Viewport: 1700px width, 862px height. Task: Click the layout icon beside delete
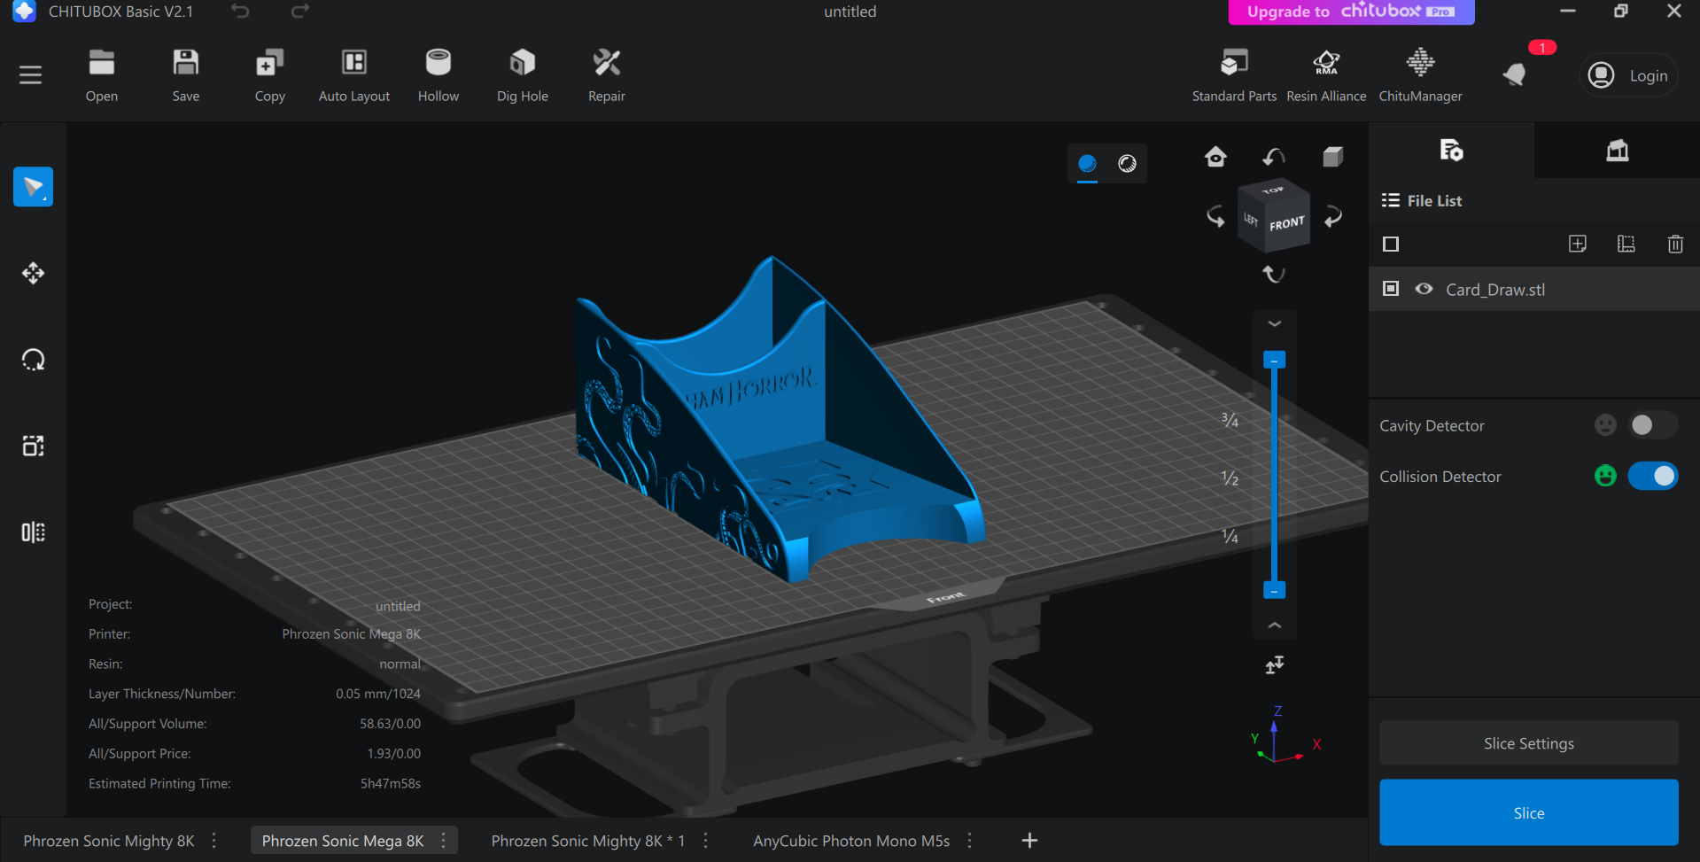(x=1626, y=244)
